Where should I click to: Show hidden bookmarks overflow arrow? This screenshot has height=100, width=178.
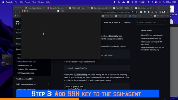(x=151, y=16)
